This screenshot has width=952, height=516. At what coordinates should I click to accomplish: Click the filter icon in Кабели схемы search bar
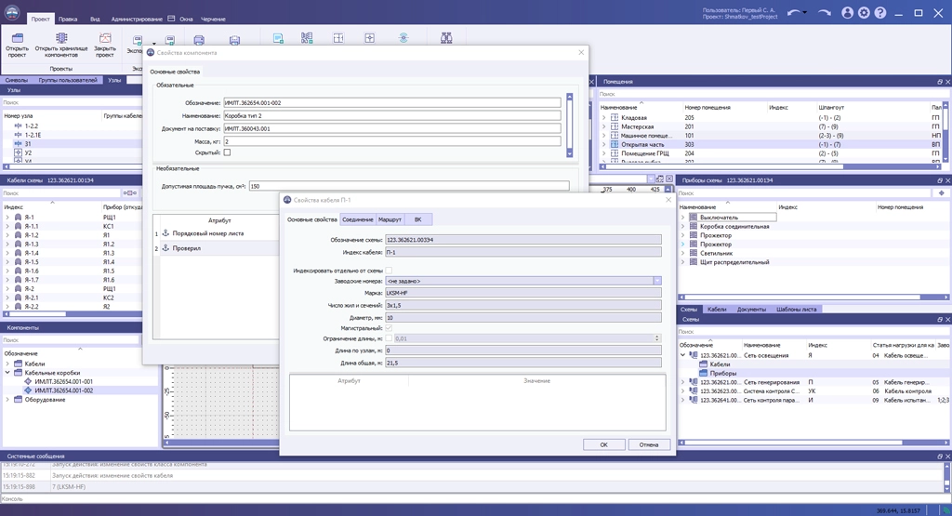(130, 193)
